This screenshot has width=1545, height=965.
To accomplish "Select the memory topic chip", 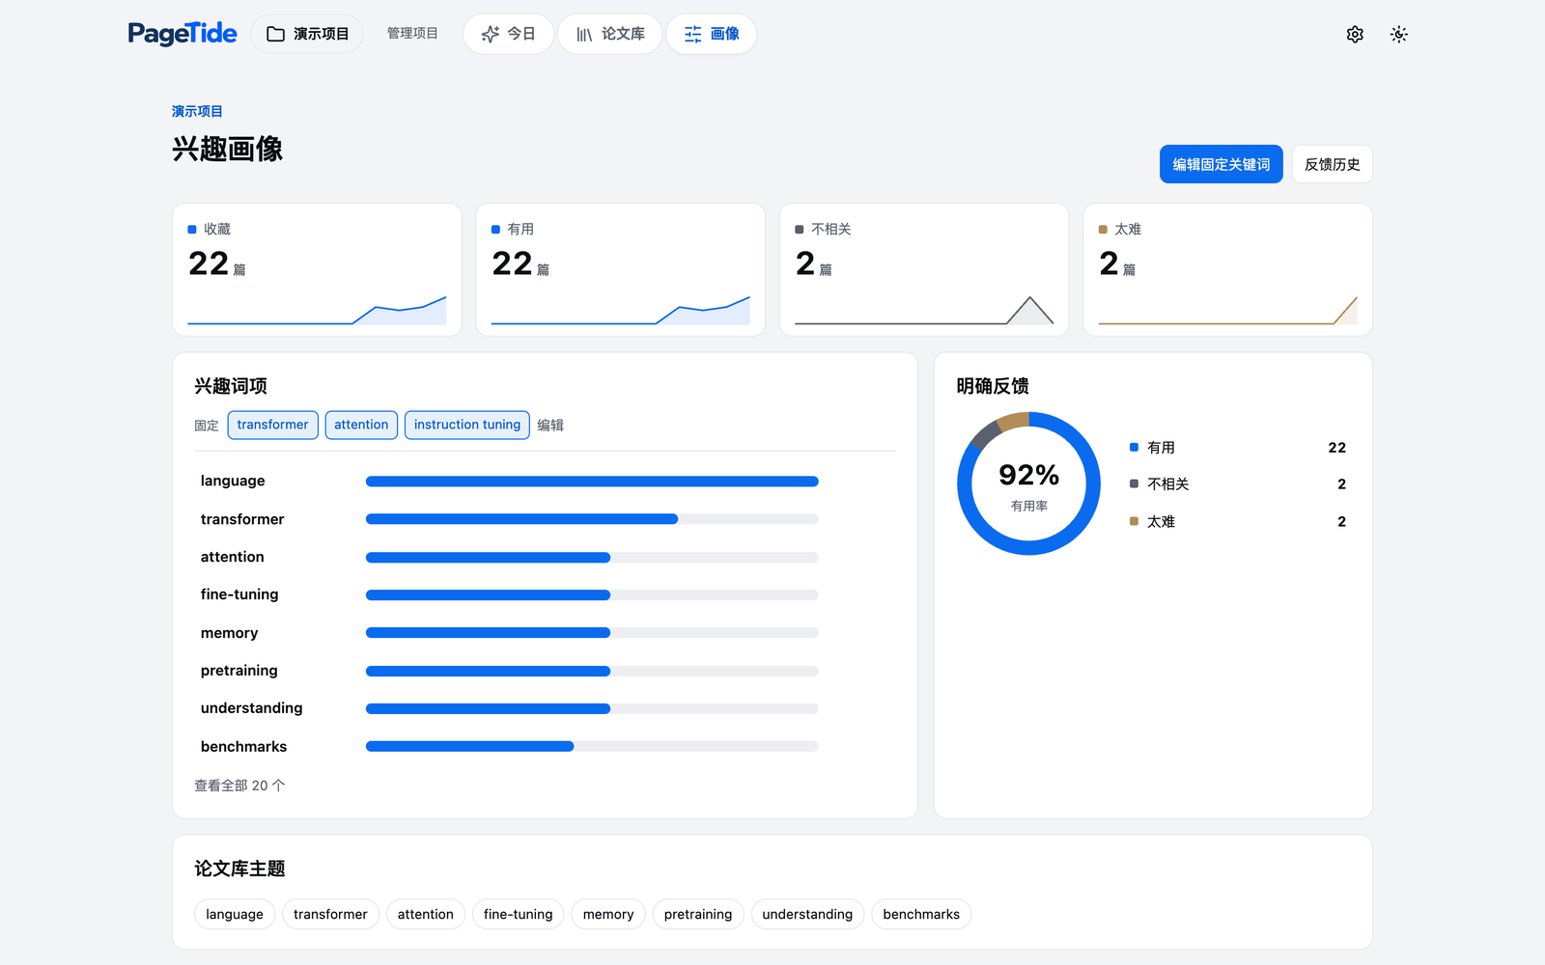I will [x=608, y=914].
